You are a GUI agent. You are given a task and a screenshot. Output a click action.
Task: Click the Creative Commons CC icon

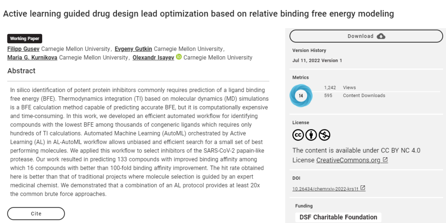pos(298,135)
